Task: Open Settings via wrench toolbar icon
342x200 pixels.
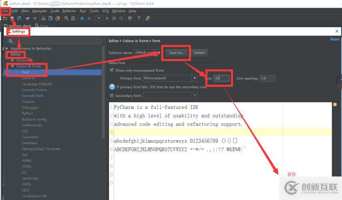Action: [130, 18]
